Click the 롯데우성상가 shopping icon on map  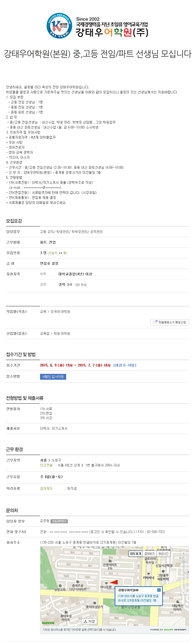(95, 603)
